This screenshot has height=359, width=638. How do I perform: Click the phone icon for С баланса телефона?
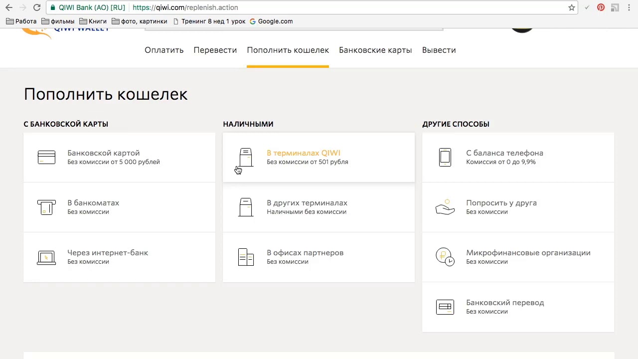[445, 158]
